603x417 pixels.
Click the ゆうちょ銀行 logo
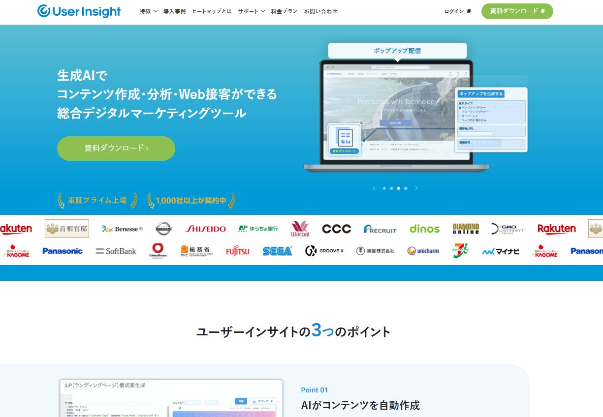258,229
